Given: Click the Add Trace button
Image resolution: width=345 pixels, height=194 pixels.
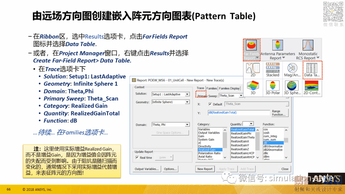Looking at the screenshot, I should click(247, 169).
